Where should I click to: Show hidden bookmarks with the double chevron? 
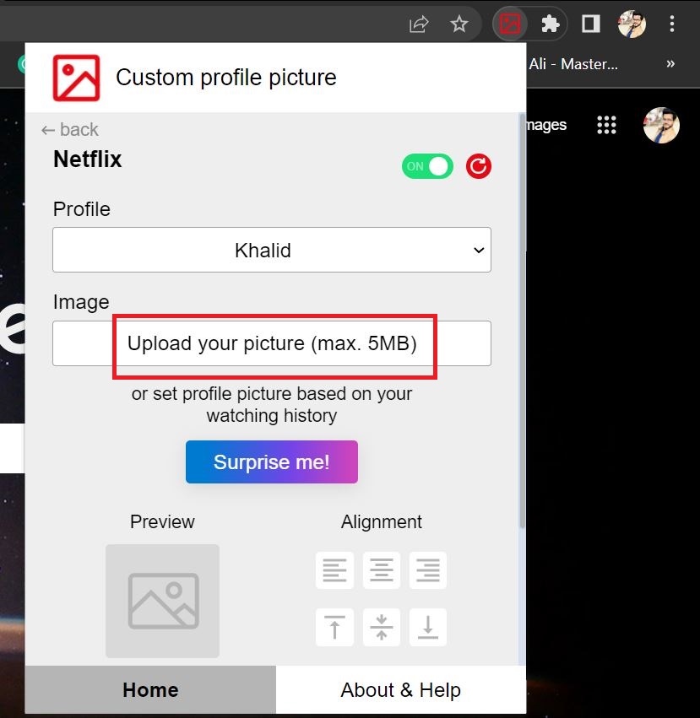pyautogui.click(x=670, y=63)
